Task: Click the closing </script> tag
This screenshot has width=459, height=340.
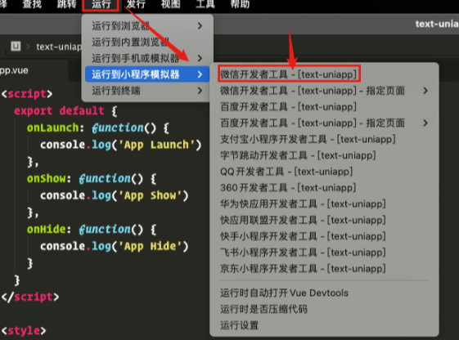Action: tap(30, 297)
